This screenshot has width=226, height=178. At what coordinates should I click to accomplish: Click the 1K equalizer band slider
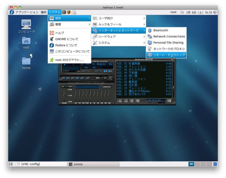90,96
